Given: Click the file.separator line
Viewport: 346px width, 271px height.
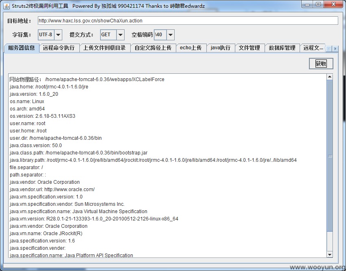Looking at the screenshot, I should pos(26,167).
